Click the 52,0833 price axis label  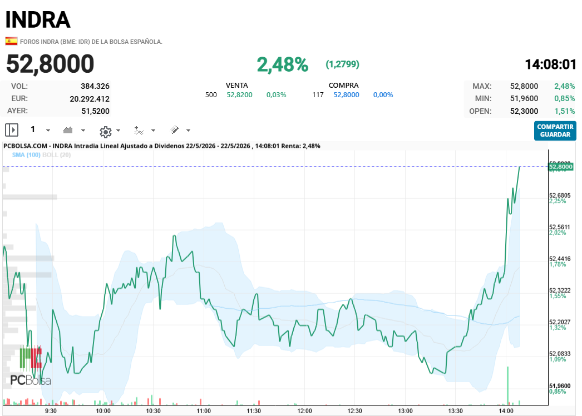[x=560, y=354]
